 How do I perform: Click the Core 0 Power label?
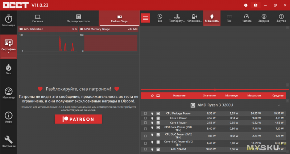click(x=178, y=118)
